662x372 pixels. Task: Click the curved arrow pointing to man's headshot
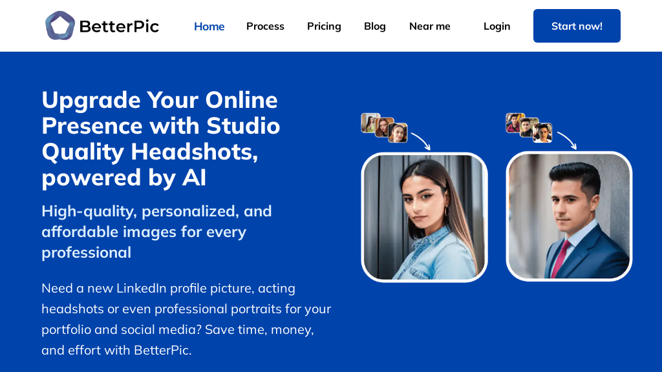pyautogui.click(x=567, y=140)
